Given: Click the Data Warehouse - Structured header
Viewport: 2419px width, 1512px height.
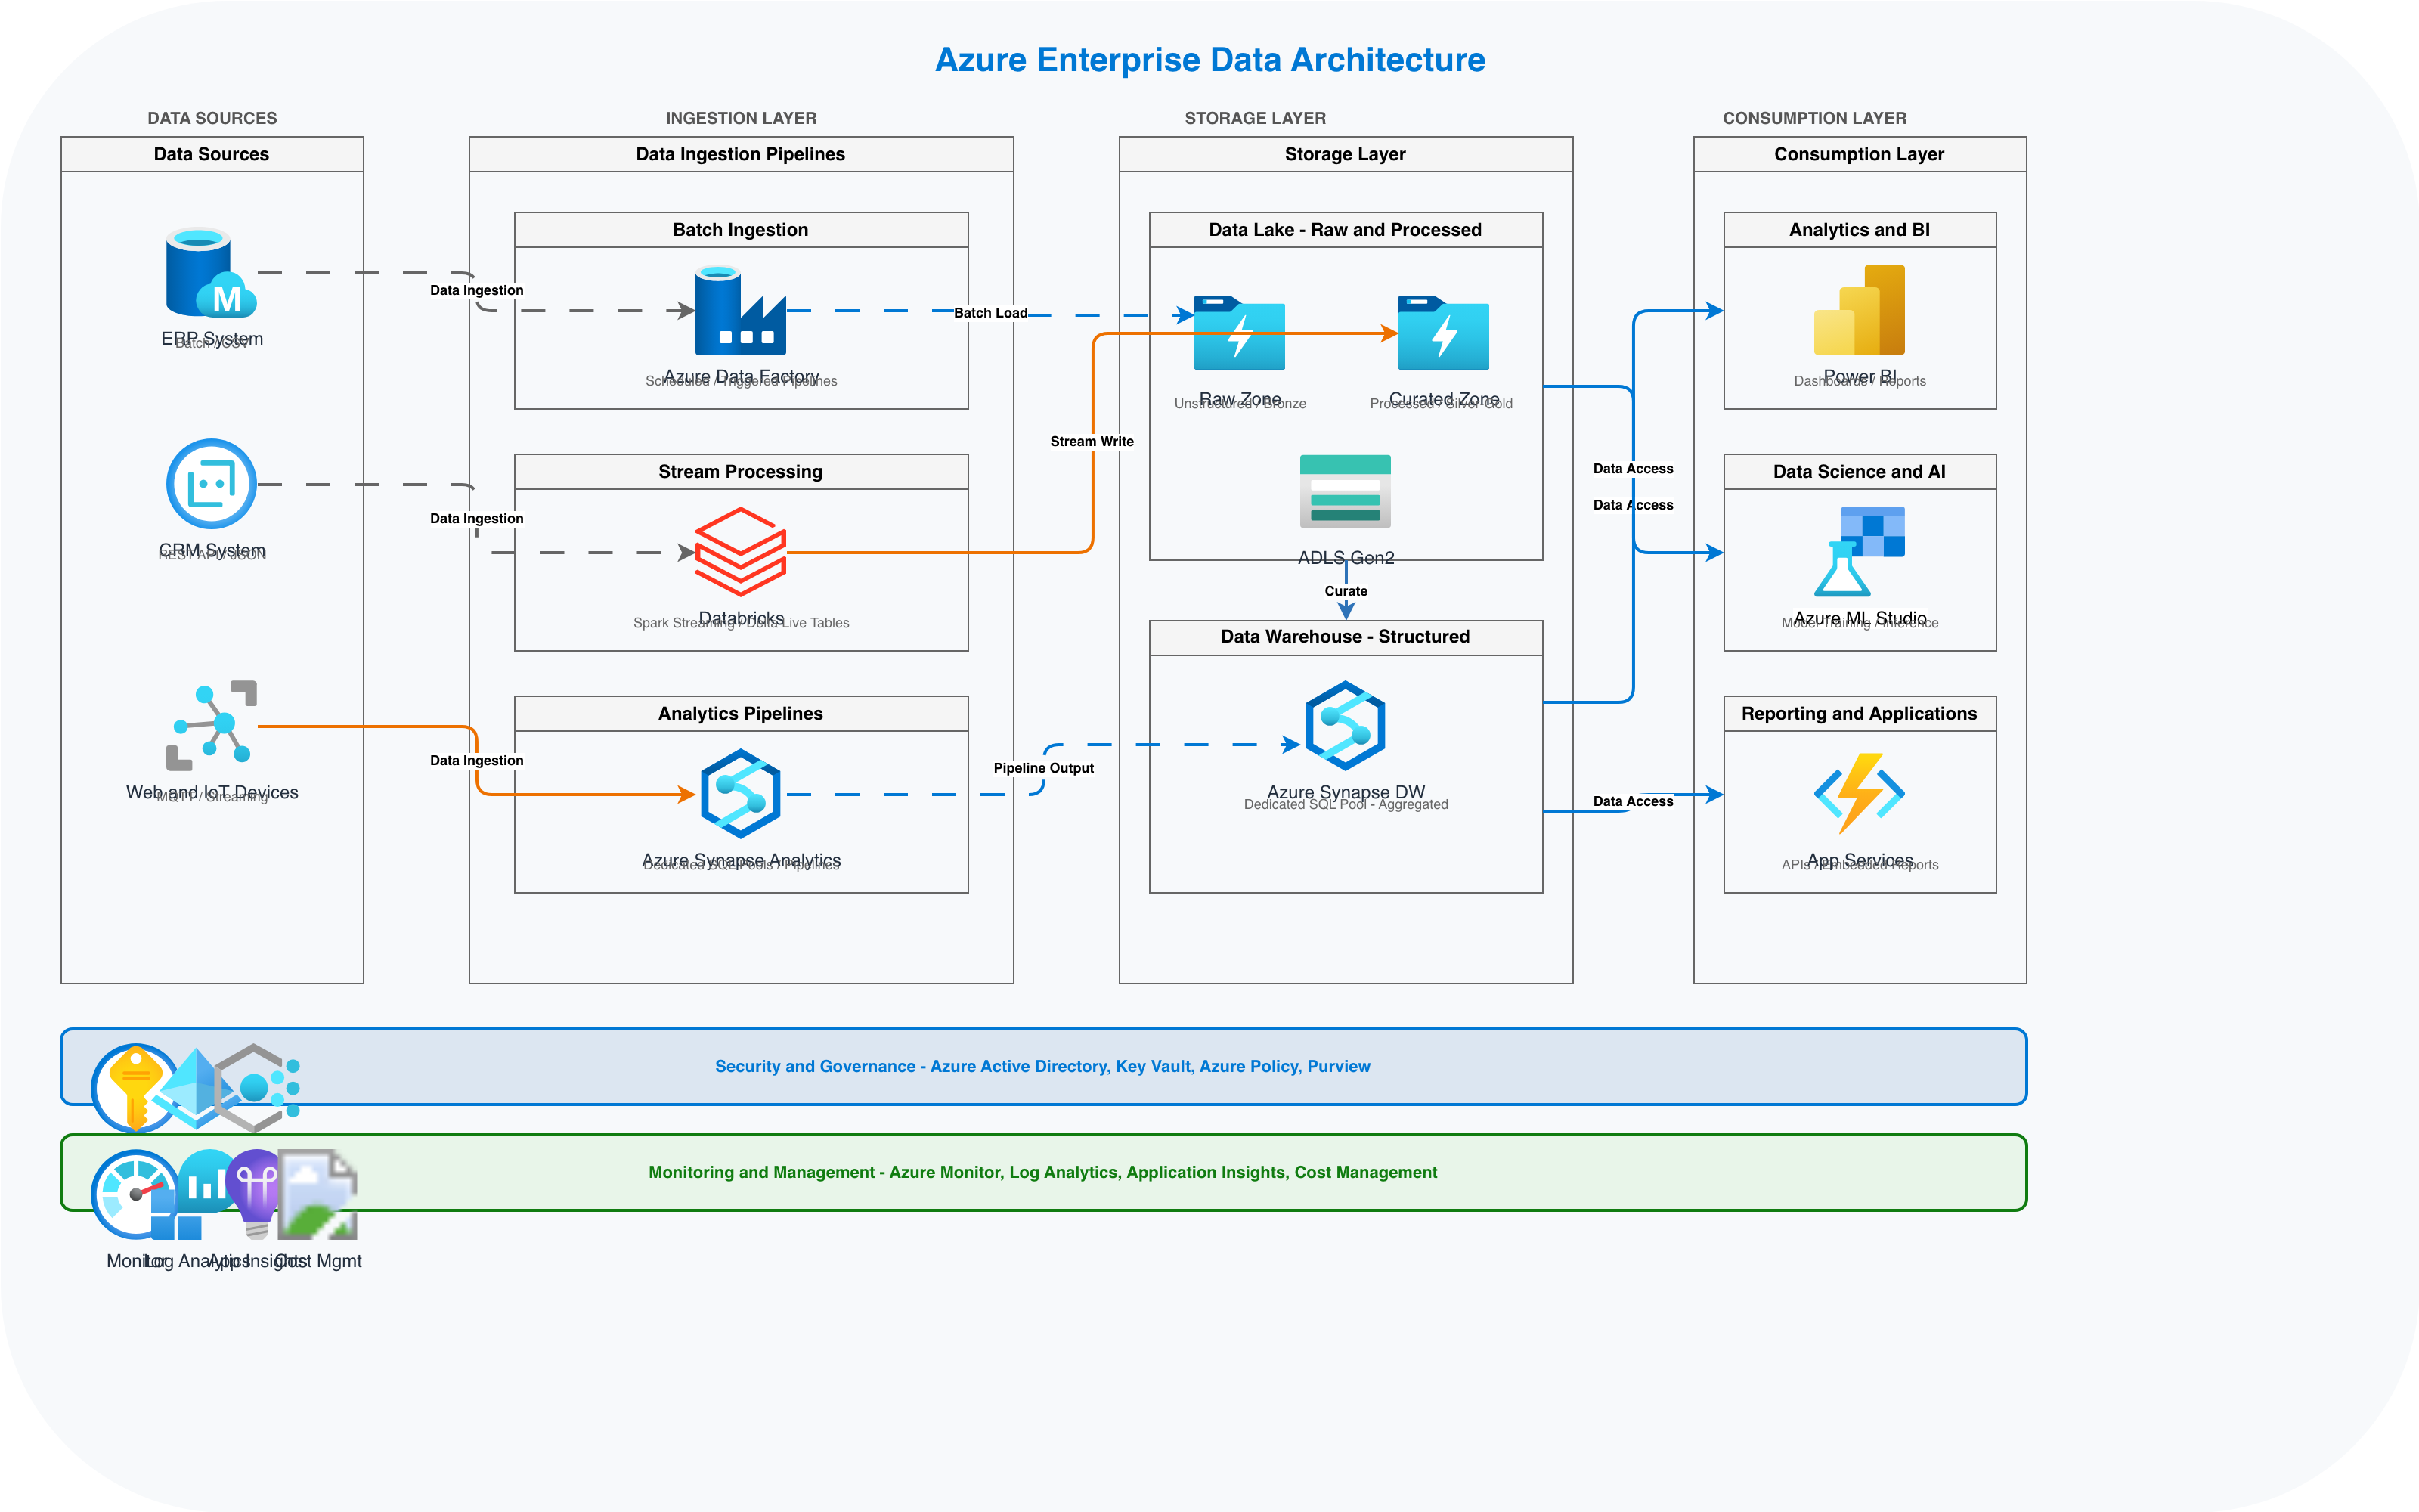Looking at the screenshot, I should tap(1346, 637).
